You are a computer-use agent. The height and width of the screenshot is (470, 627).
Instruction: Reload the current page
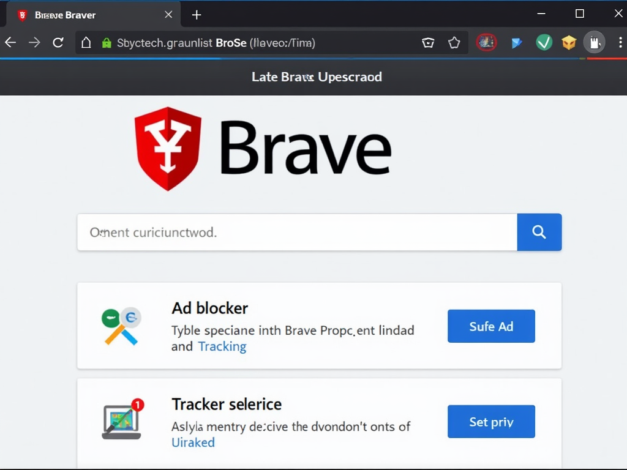pos(58,42)
